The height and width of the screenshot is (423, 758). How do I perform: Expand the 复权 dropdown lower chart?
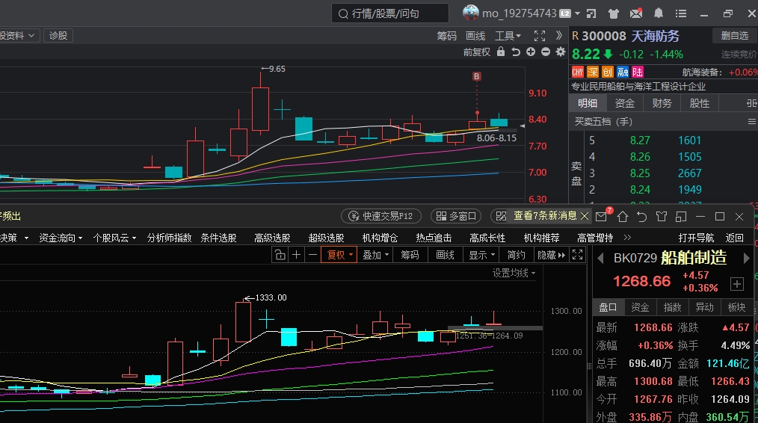pyautogui.click(x=340, y=255)
